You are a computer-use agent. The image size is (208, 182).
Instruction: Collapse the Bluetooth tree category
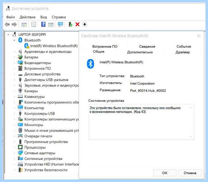tap(14, 40)
